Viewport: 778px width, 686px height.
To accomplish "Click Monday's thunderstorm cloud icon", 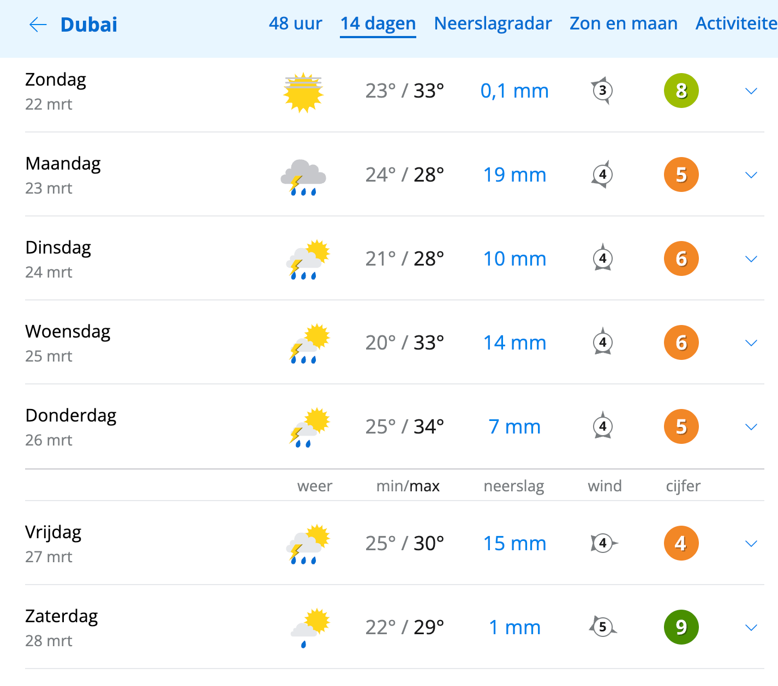I will coord(303,176).
